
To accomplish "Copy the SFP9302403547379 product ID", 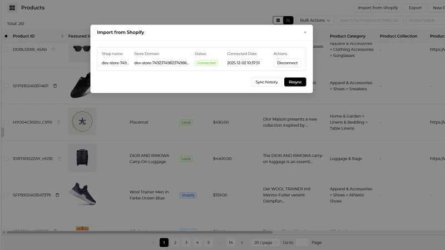I will 57,195.
